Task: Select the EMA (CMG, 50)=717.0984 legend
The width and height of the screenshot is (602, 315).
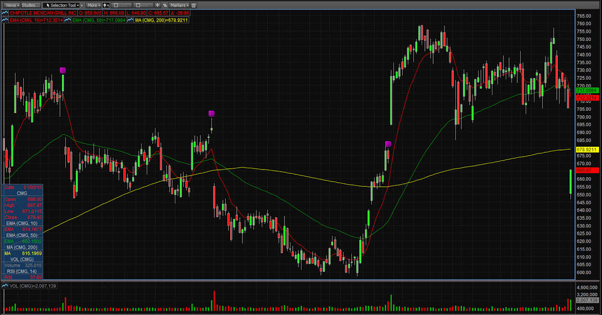Action: click(x=99, y=19)
